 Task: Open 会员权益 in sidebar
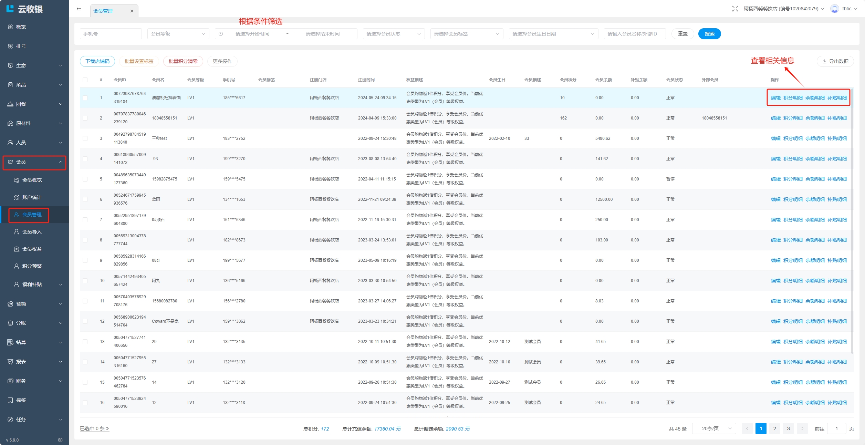32,249
